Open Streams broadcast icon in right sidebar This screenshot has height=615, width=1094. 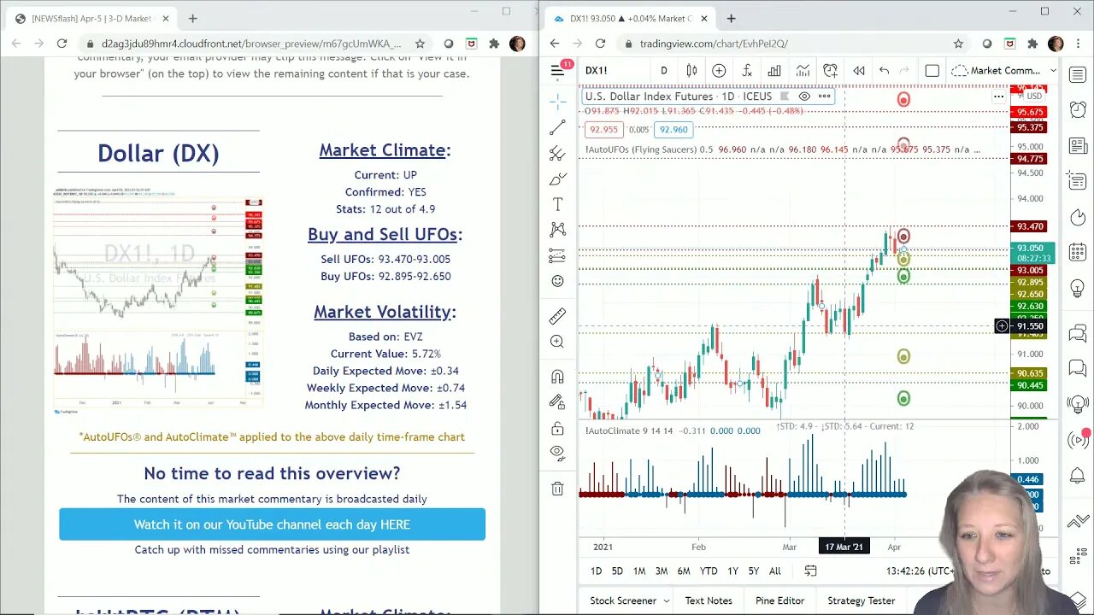point(1077,440)
